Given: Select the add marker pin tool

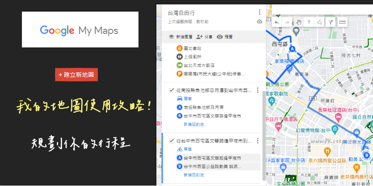Looking at the screenshot, I should tap(309, 22).
